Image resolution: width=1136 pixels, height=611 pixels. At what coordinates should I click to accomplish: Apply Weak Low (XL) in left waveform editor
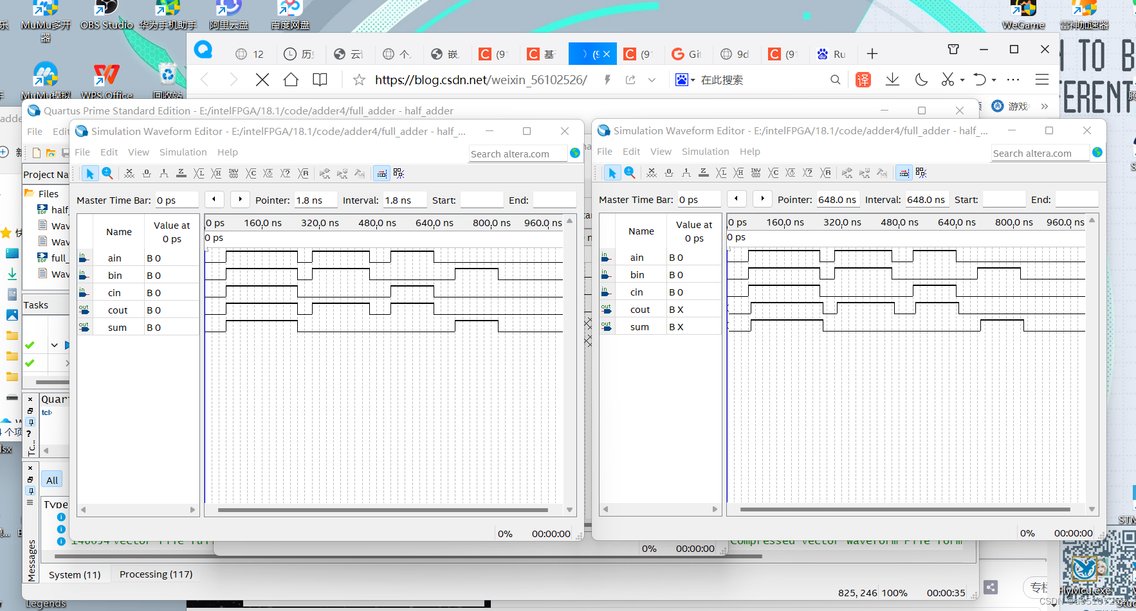coord(199,173)
